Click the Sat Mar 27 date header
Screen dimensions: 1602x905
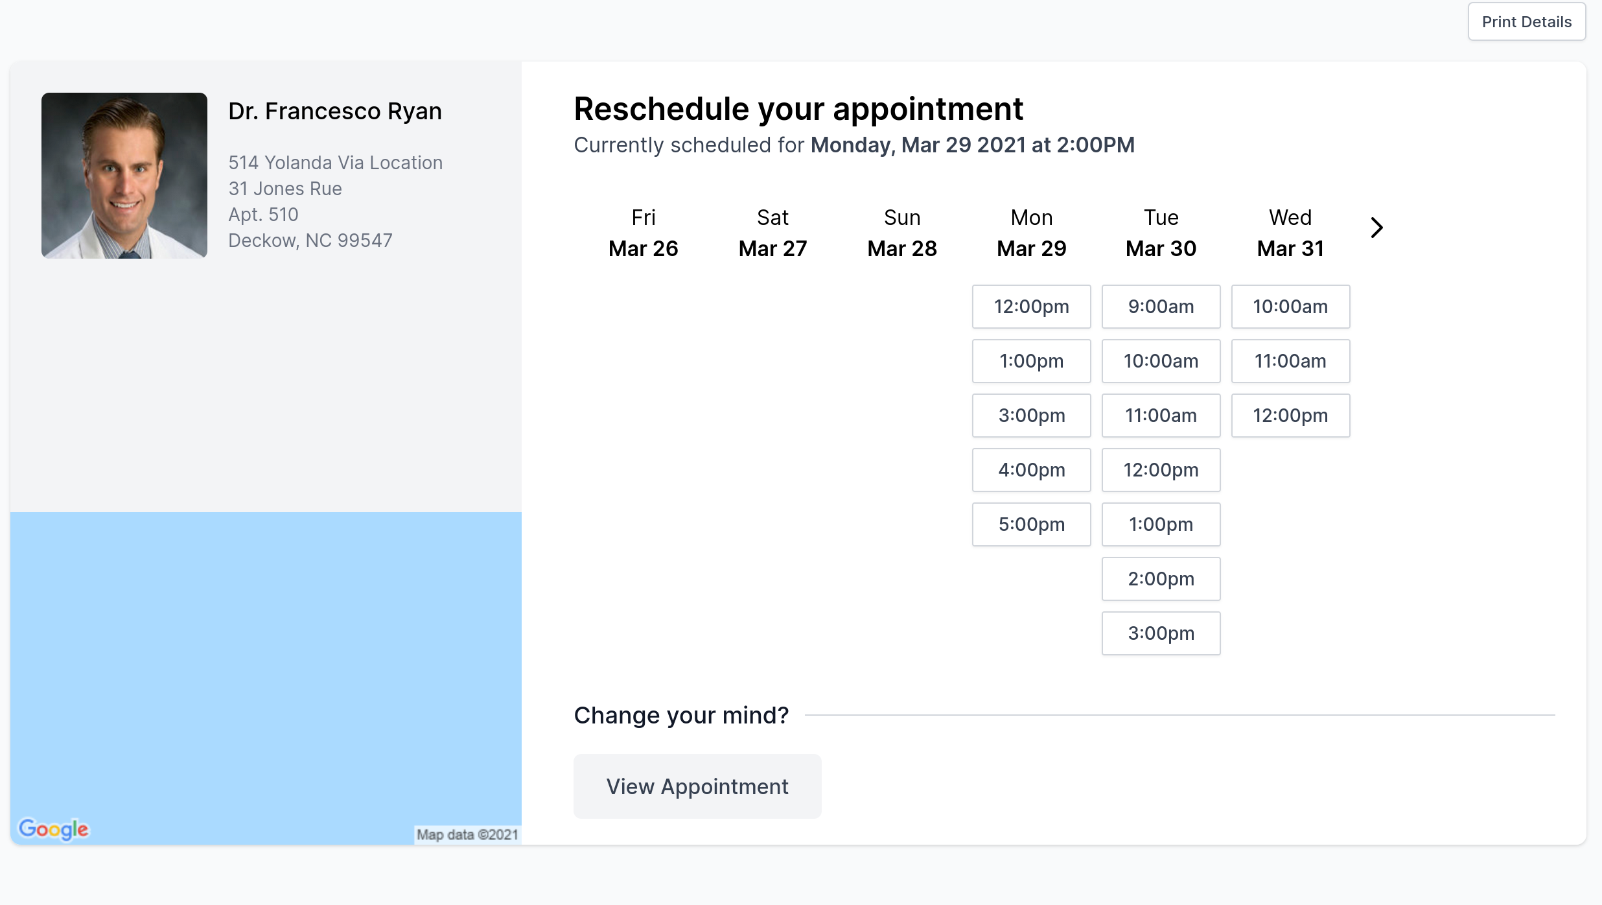click(772, 233)
